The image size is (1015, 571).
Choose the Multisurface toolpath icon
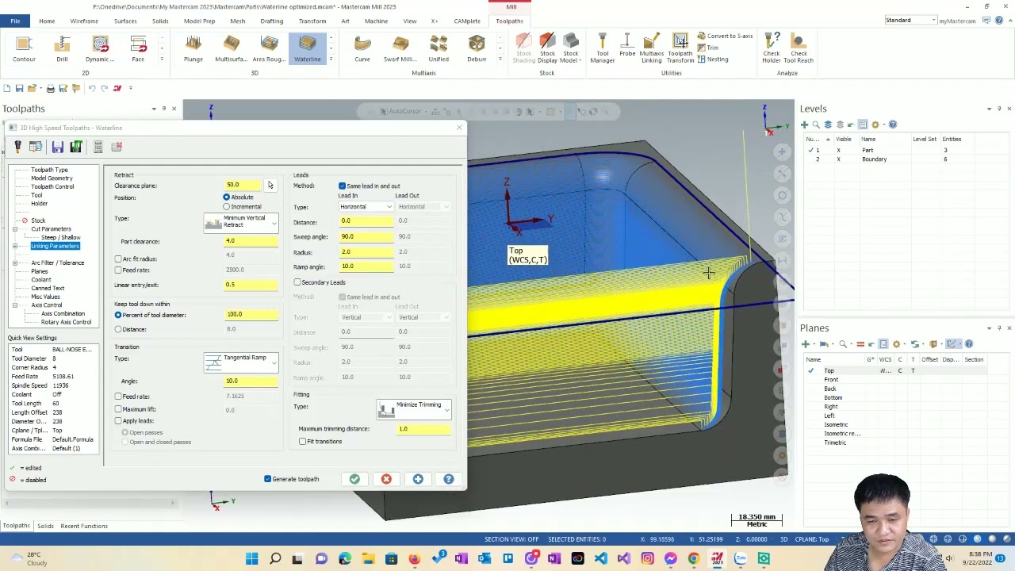point(231,48)
